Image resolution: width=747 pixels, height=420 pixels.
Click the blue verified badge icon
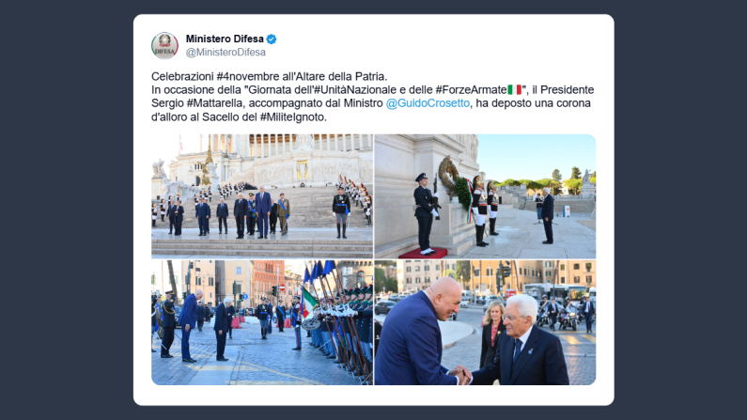tap(272, 39)
